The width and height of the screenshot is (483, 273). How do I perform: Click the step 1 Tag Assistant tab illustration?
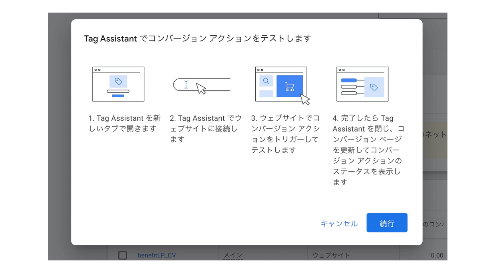click(x=118, y=84)
